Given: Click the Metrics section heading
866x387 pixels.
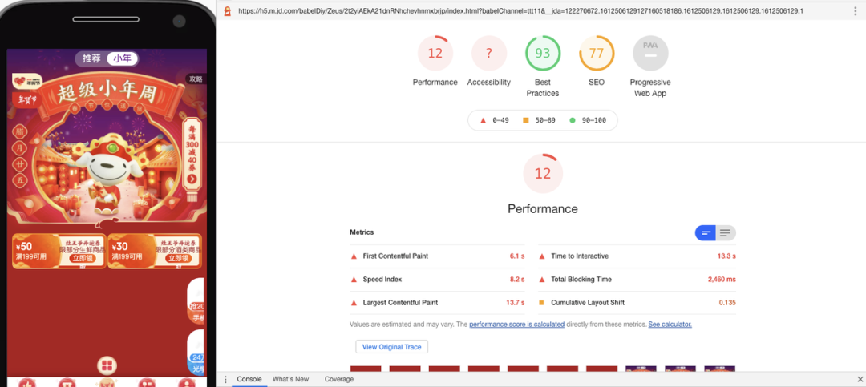Looking at the screenshot, I should click(362, 232).
